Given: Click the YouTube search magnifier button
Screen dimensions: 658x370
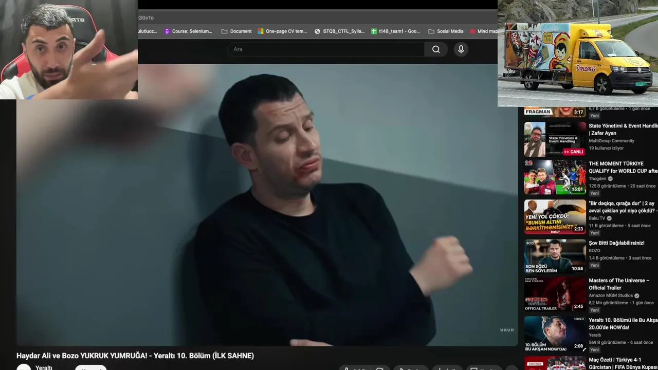Looking at the screenshot, I should tap(436, 49).
